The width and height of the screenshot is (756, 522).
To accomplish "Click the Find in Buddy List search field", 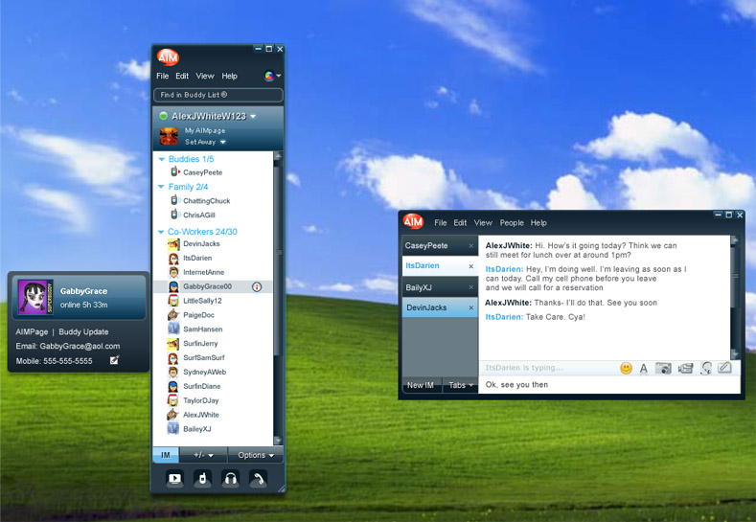I will [218, 95].
